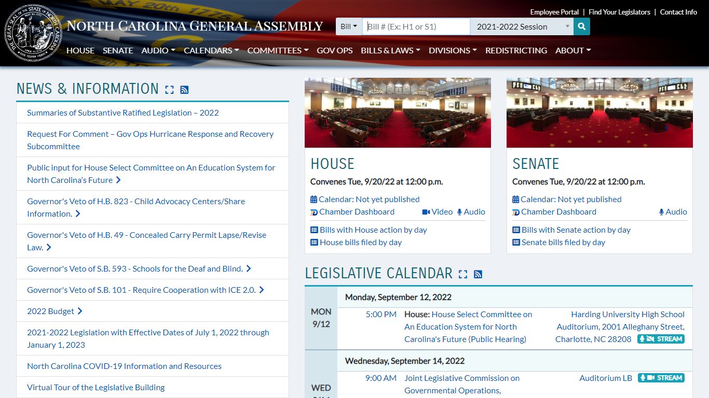This screenshot has width=709, height=398.
Task: Expand the ABOUT menu
Action: coord(573,50)
